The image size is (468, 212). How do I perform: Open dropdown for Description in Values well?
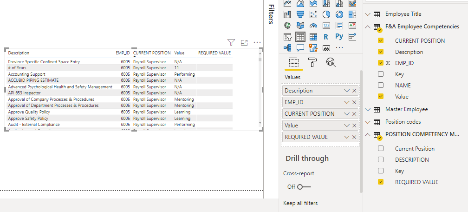(346, 91)
